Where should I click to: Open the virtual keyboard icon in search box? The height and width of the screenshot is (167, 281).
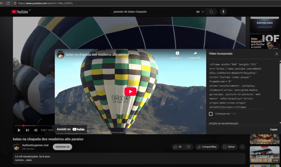(x=198, y=12)
